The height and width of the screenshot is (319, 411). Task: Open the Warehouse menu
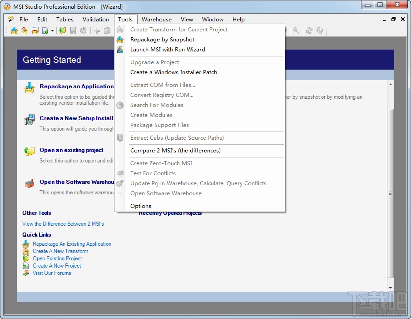click(156, 19)
